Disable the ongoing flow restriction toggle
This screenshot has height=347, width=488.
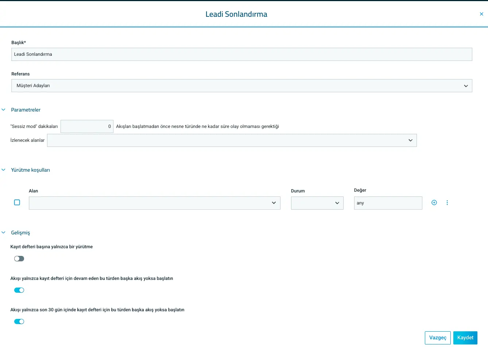[x=19, y=290]
